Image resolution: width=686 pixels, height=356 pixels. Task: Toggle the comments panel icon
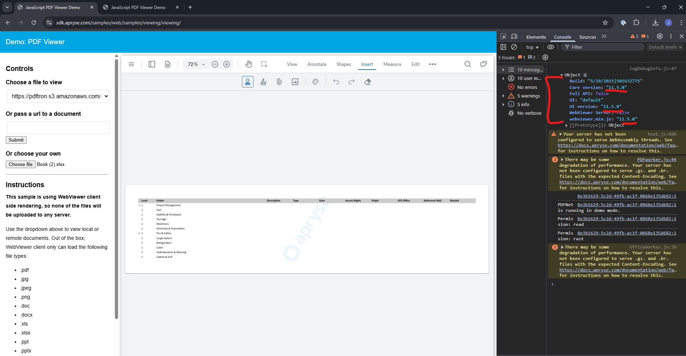point(484,64)
